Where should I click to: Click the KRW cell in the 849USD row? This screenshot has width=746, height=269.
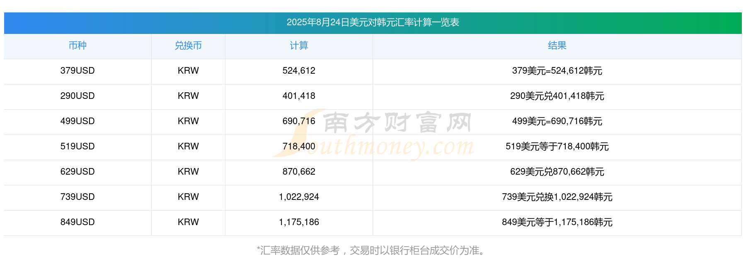point(188,222)
